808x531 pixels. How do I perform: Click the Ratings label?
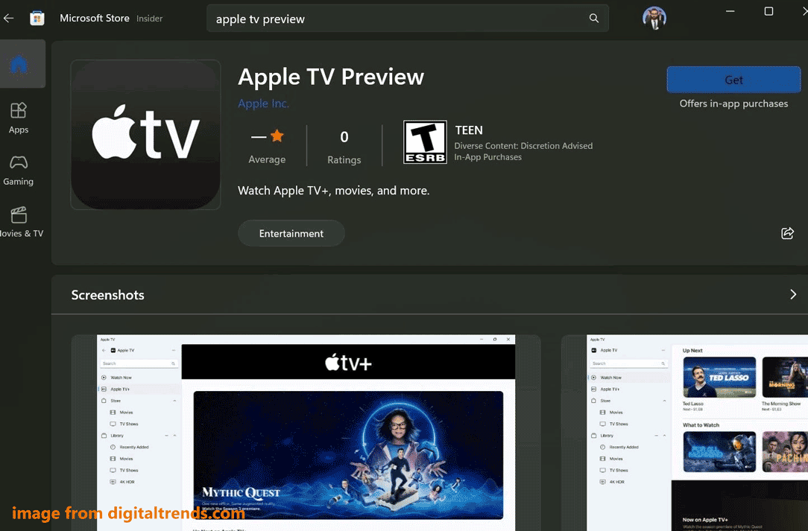tap(344, 160)
